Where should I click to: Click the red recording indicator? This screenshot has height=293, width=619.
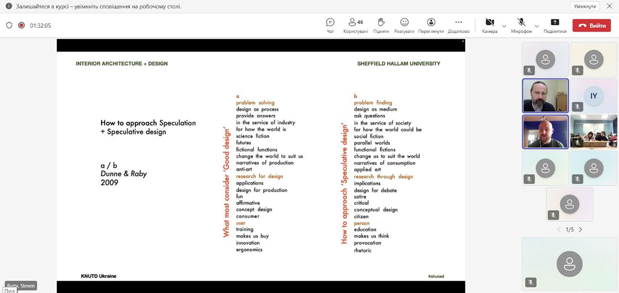tap(22, 25)
